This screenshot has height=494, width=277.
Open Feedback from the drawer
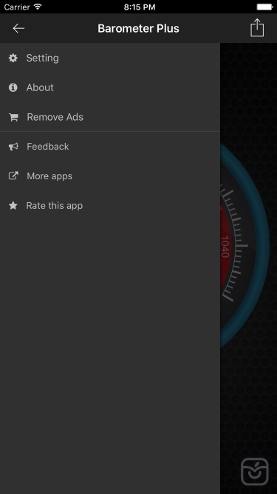[110, 147]
